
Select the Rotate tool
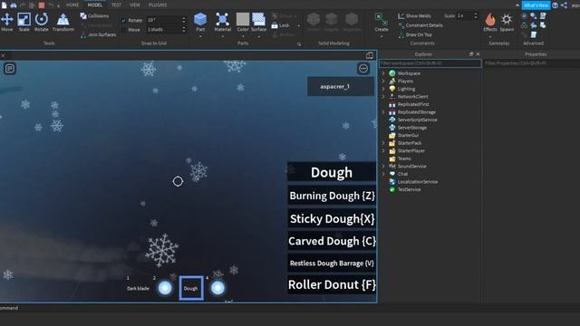42,22
